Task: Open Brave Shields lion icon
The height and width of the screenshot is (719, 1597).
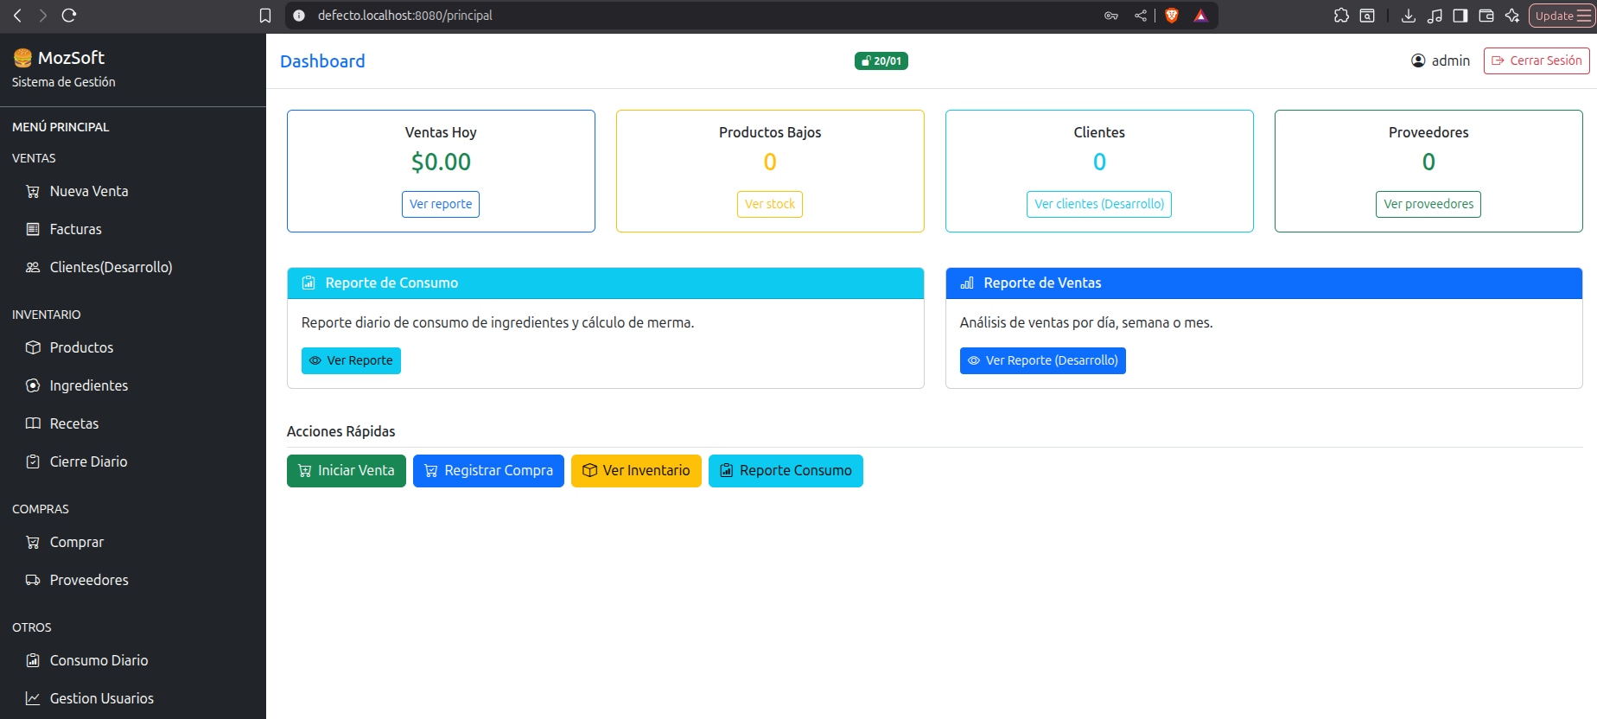Action: pos(1172,16)
